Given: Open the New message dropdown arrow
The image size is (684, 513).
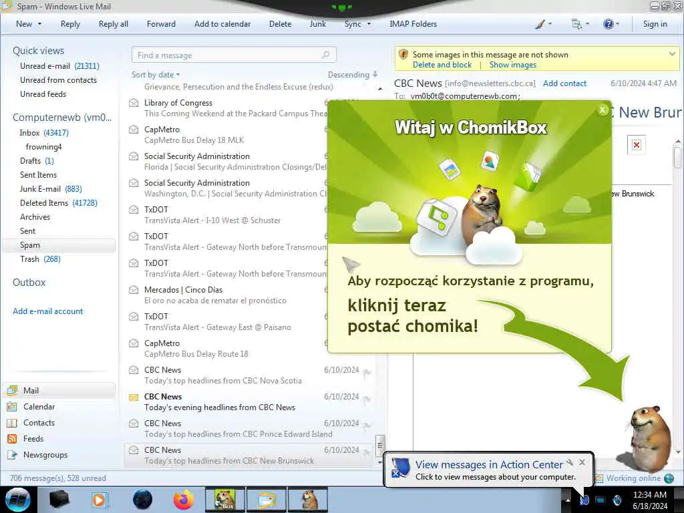Looking at the screenshot, I should [39, 24].
